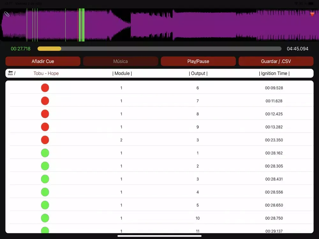Click green dot of cue at 00:28.750
This screenshot has height=239, width=319.
click(45, 218)
